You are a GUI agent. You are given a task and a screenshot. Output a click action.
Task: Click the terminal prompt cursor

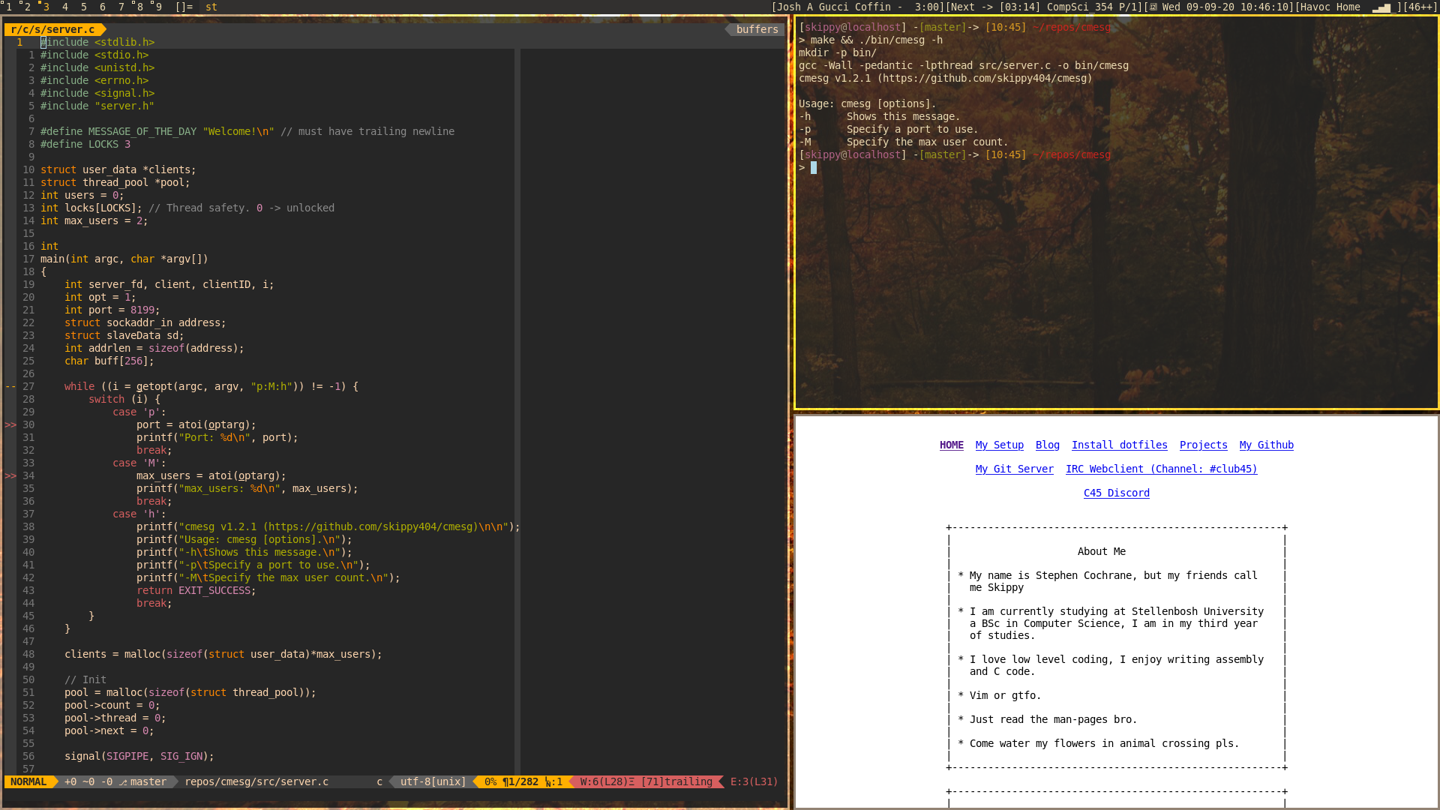click(814, 167)
